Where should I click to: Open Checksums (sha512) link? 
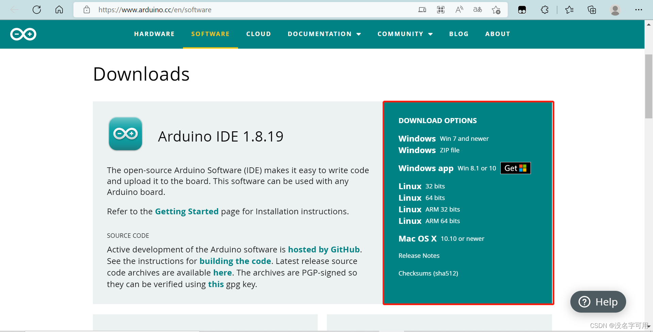click(x=428, y=273)
